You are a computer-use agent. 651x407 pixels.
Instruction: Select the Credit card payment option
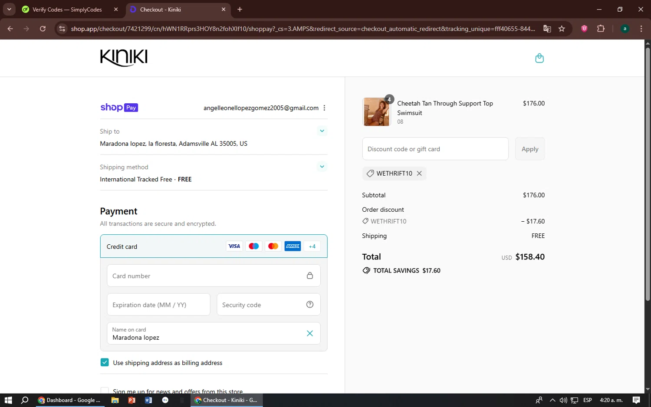pos(214,246)
